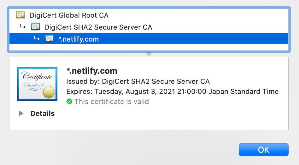The height and width of the screenshot is (165, 299).
Task: Confirm with the OK button
Action: [264, 150]
